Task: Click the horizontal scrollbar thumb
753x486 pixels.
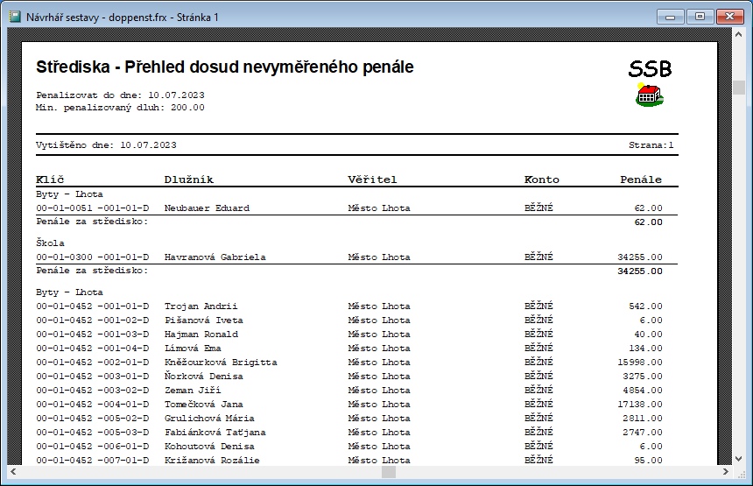Action: 388,472
